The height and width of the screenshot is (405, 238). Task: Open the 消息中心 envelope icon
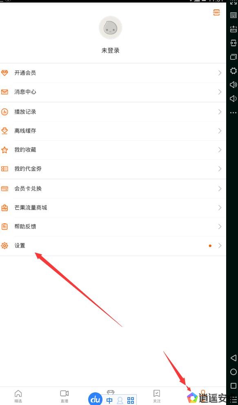tap(4, 92)
